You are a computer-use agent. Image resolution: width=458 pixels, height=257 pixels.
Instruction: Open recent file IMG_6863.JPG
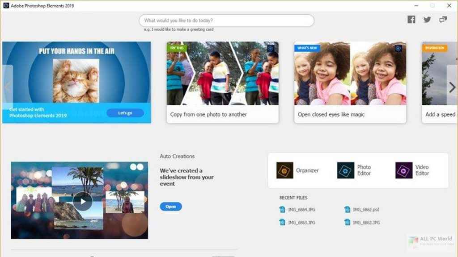click(301, 222)
